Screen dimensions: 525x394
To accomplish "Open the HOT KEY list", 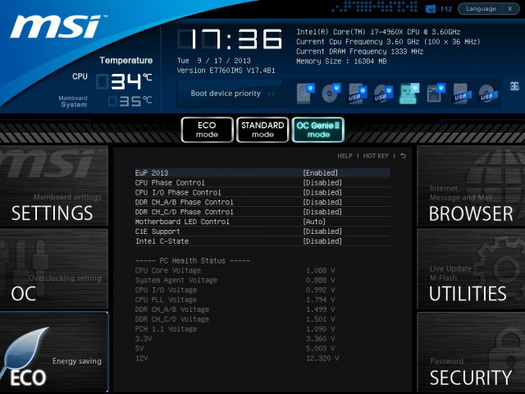I will pos(376,156).
